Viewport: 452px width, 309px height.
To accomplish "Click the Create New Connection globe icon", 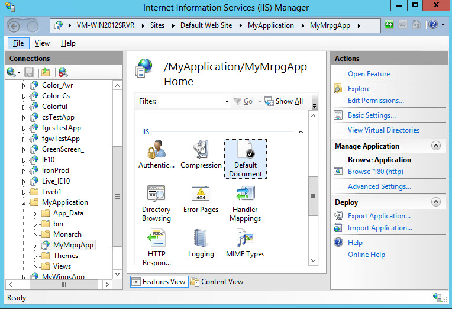I will coord(11,72).
